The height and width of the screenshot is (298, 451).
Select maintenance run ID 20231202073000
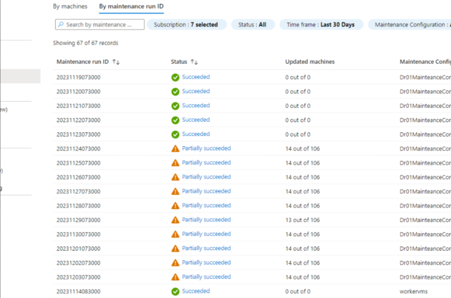[x=79, y=263]
